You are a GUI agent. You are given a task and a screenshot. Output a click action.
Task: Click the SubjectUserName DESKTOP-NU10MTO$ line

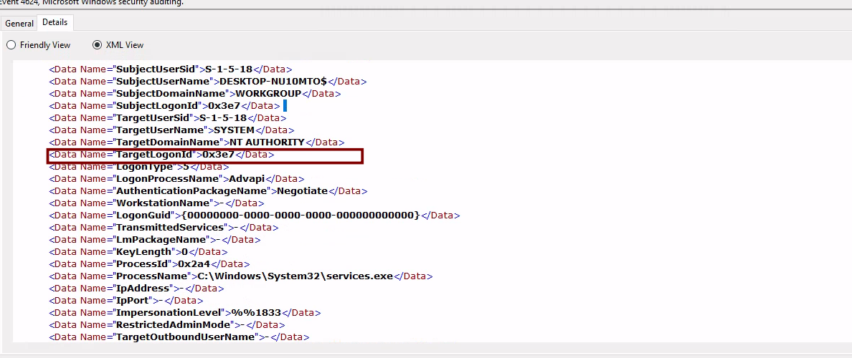click(207, 82)
